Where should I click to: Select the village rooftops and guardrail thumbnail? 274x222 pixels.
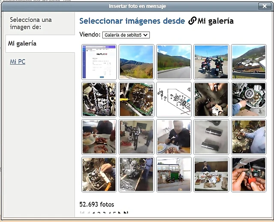[x=249, y=62]
